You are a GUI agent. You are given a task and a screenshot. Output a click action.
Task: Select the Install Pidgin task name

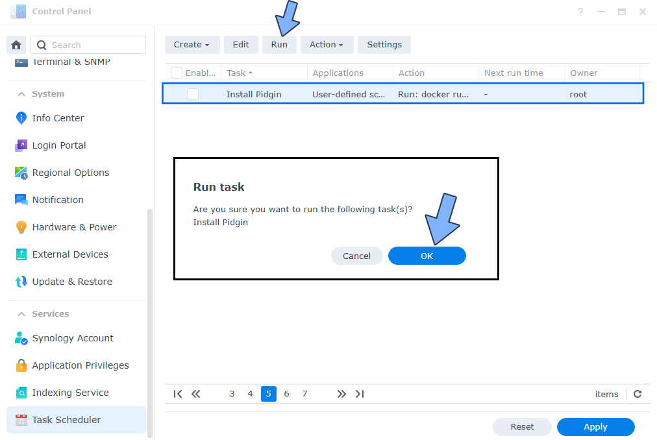click(x=253, y=95)
